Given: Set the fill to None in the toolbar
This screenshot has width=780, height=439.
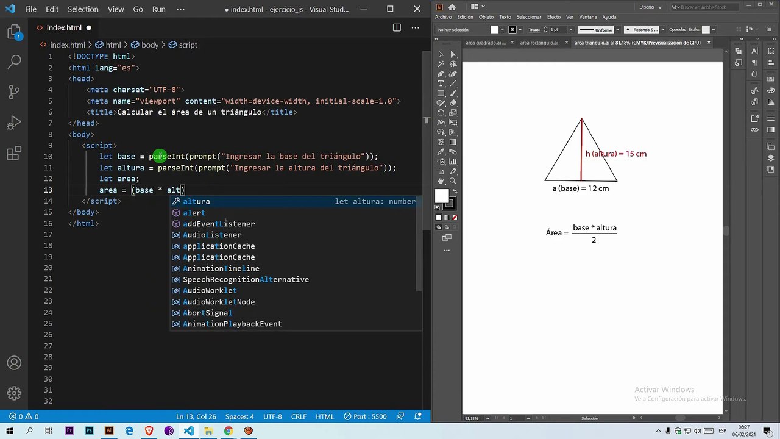Looking at the screenshot, I should (455, 217).
